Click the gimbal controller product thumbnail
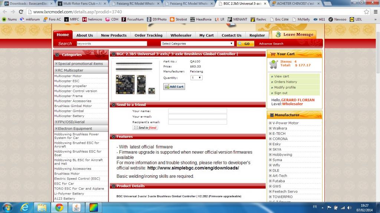The height and width of the screenshot is (213, 380). pos(135,79)
